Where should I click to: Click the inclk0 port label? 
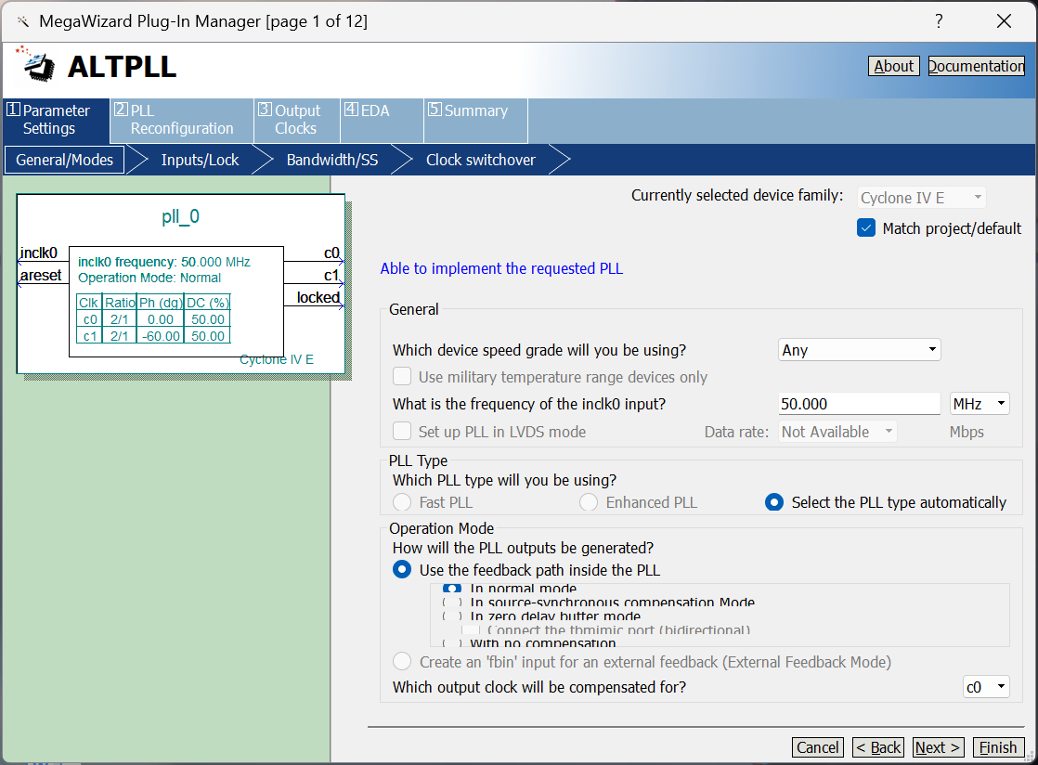[x=38, y=253]
